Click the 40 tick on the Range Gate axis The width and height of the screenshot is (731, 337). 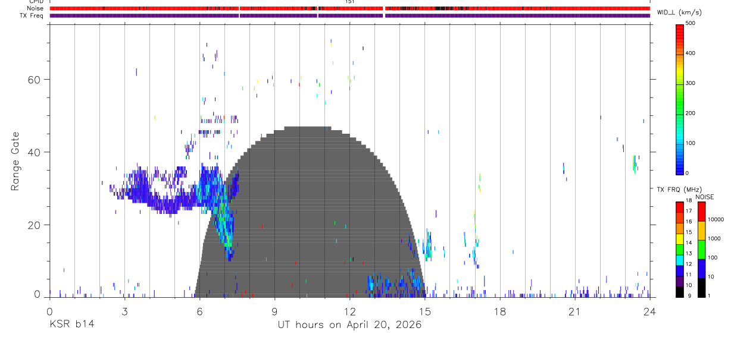(35, 152)
